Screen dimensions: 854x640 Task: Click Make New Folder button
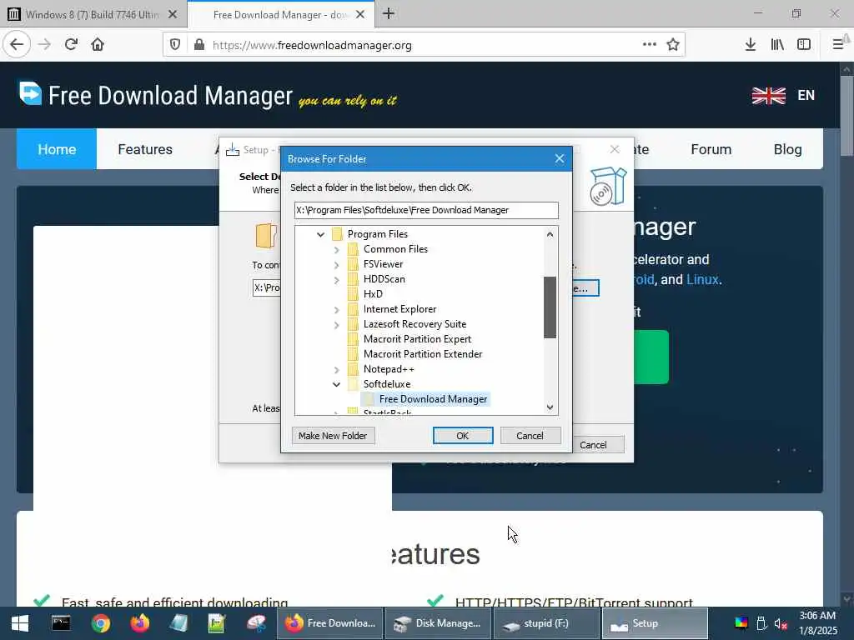333,435
